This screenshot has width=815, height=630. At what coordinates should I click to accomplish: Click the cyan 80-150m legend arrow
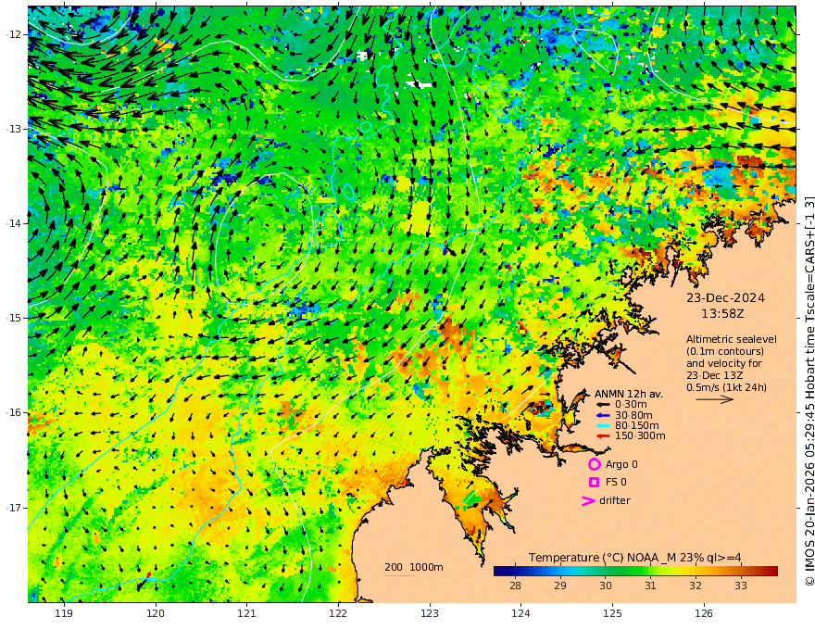point(603,426)
